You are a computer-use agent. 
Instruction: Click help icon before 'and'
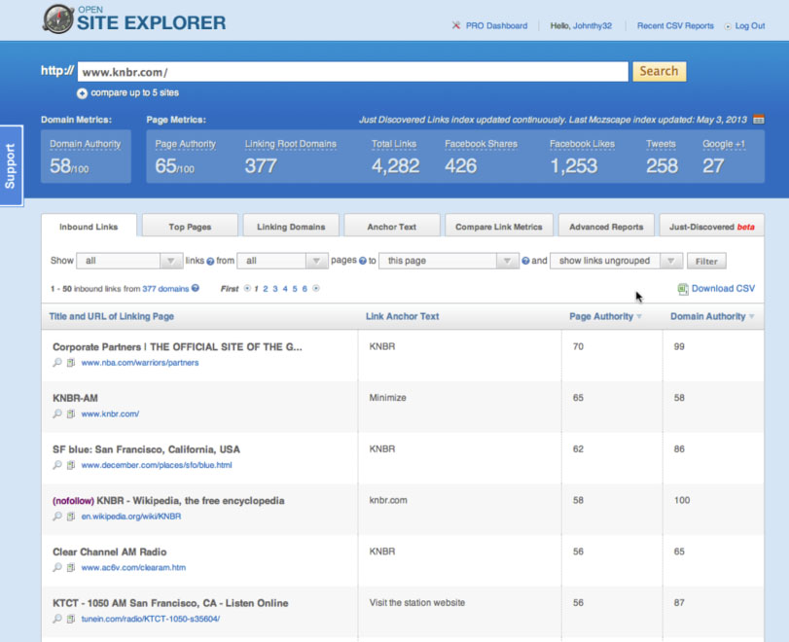pos(525,261)
